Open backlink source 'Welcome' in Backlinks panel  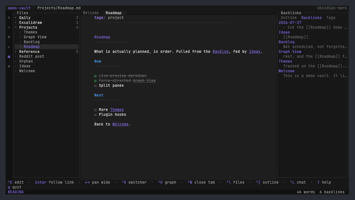286,71
